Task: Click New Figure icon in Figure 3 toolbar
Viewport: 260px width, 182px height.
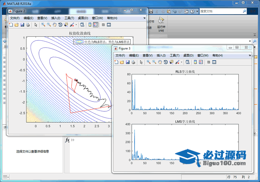Action: (x=116, y=62)
